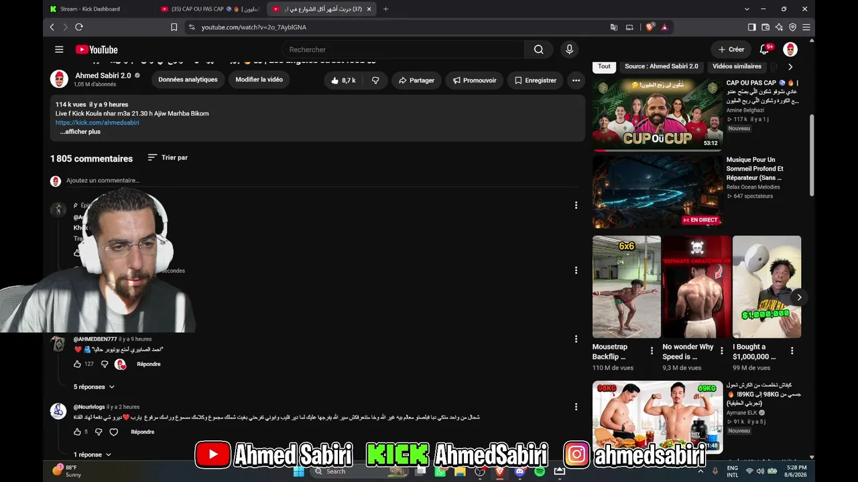Click the Promouvoir button
858x482 pixels.
pos(475,80)
